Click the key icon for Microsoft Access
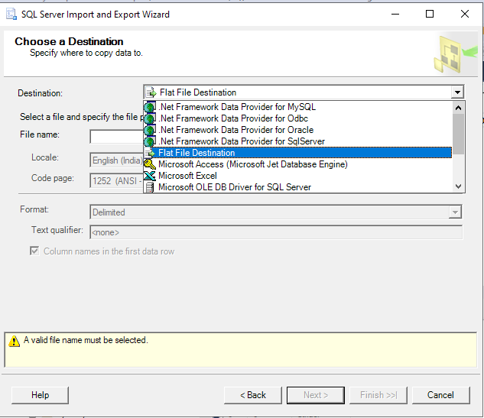 (150, 164)
